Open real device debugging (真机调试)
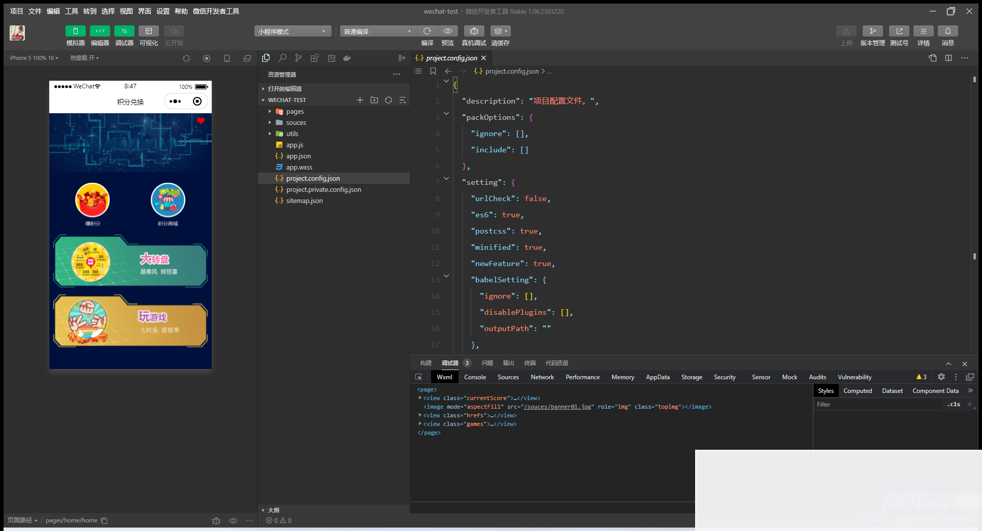The width and height of the screenshot is (982, 531). tap(474, 31)
